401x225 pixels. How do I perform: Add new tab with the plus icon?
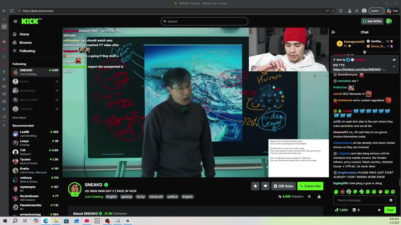tap(4, 125)
